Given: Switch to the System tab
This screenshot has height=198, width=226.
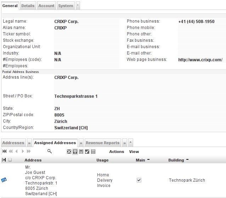Looking at the screenshot, I should tap(66, 6).
